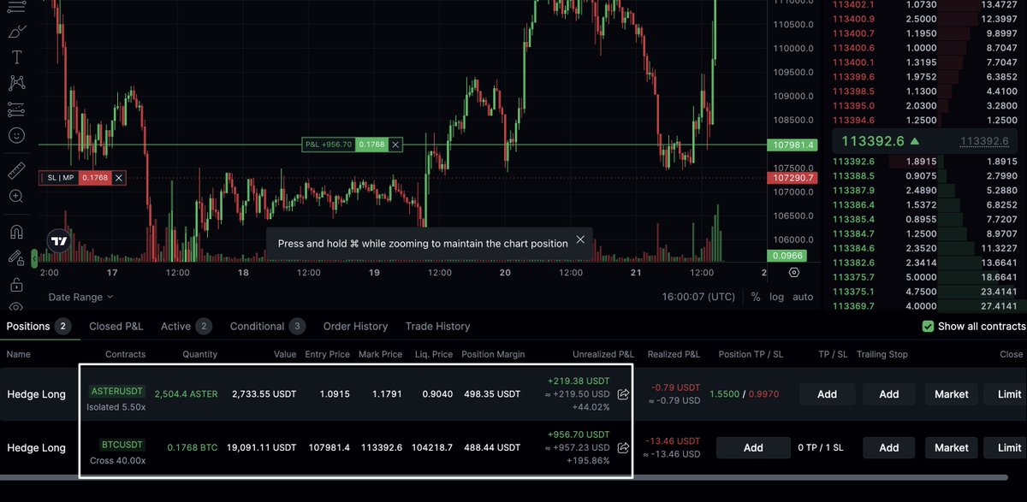Screen dimensions: 1027x502
Task: Share the BTCUSDT position P&L
Action: [x=623, y=447]
